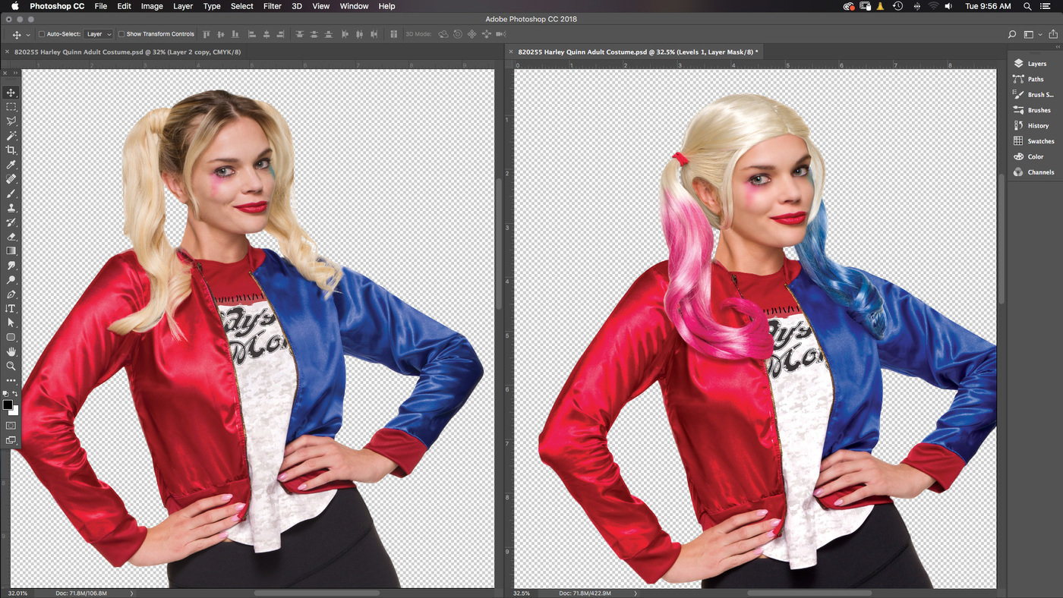Select the Magic Wand tool

coord(11,136)
